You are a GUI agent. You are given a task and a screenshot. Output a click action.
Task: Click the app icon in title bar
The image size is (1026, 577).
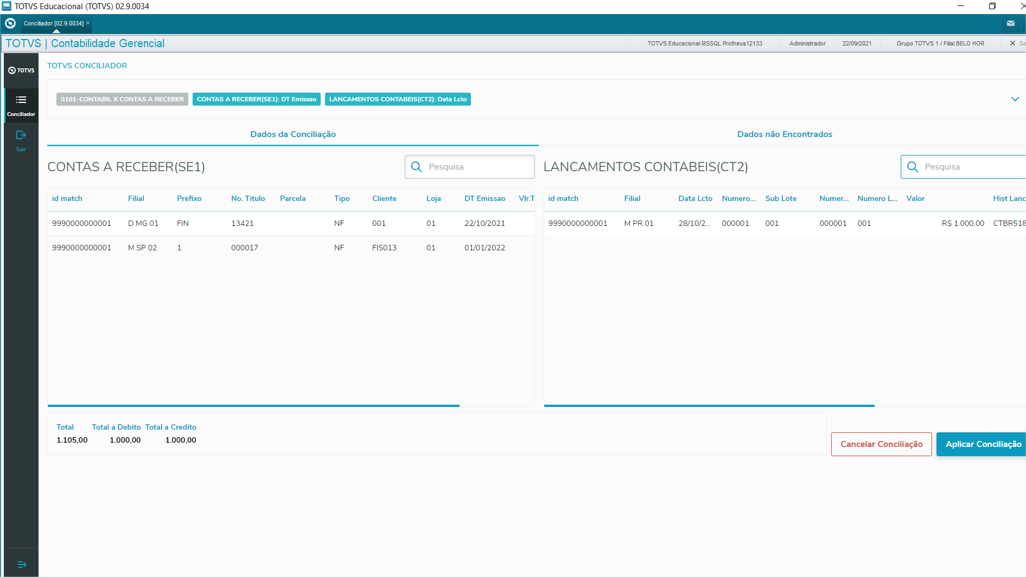(7, 6)
